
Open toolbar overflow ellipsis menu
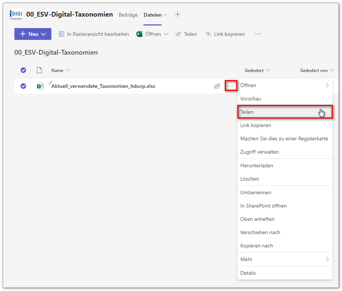(x=258, y=34)
